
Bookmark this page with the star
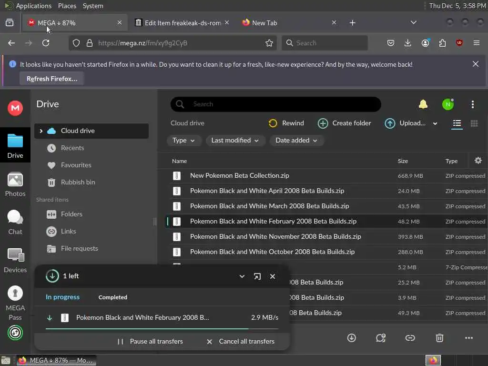pyautogui.click(x=269, y=43)
